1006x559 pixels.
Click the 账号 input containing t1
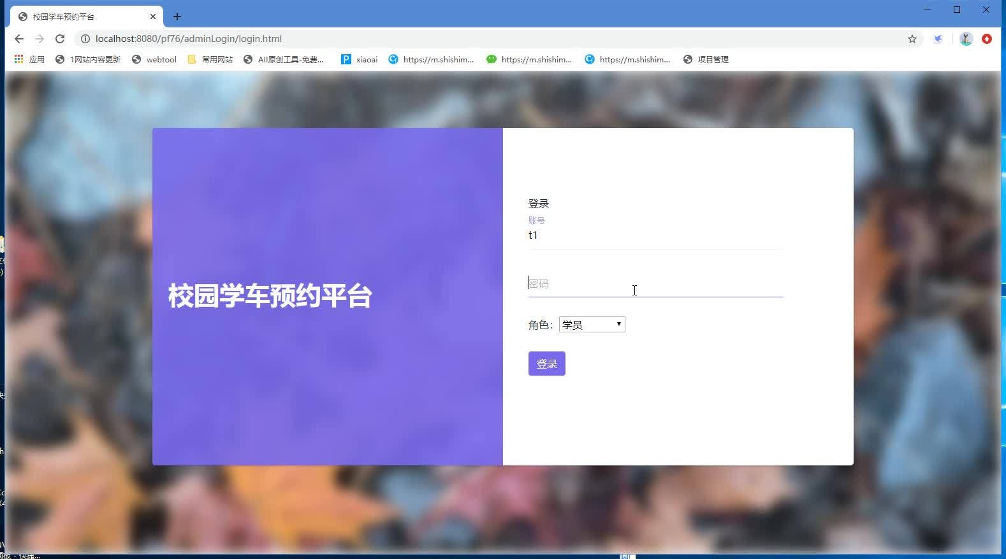[x=655, y=236]
